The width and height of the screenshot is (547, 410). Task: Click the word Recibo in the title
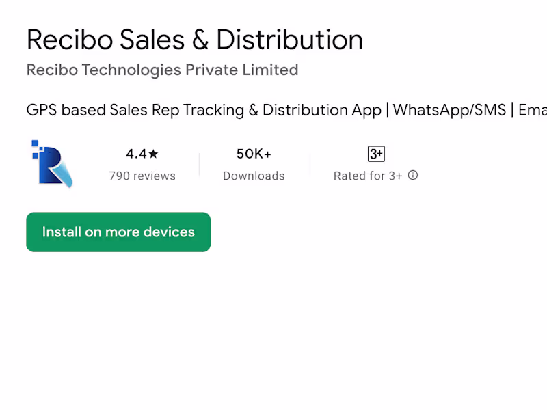(70, 40)
